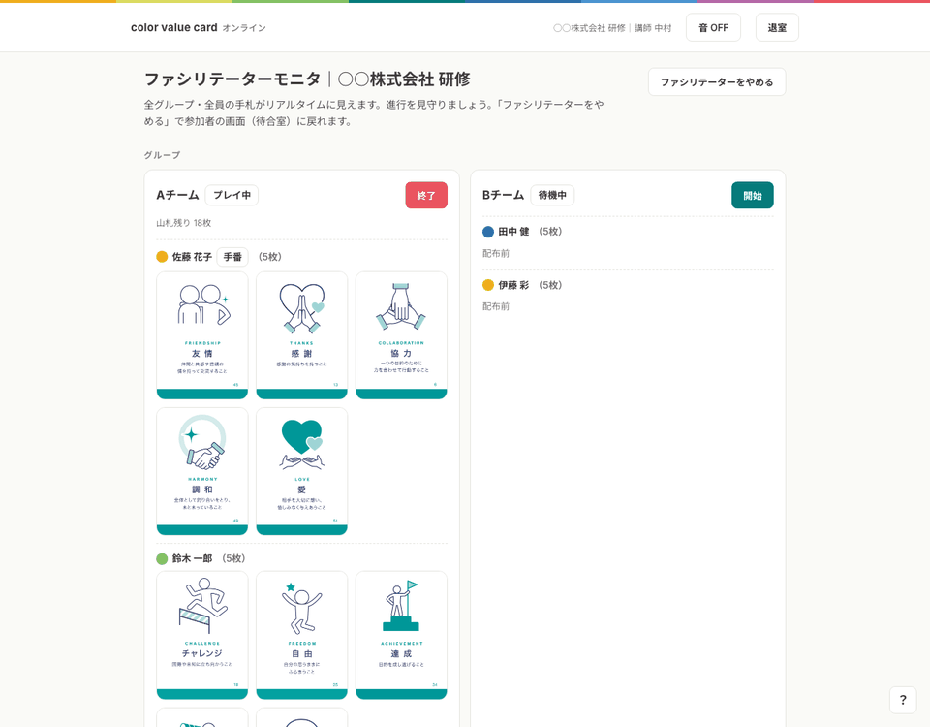
Task: Click 配布前 text under 伊藤 彩
Action: [x=496, y=306]
